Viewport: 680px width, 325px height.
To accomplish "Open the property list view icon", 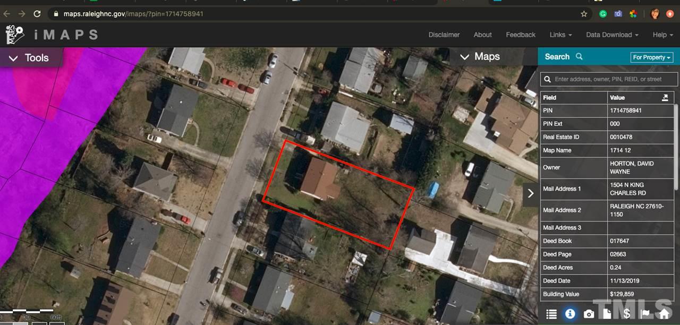I will (551, 314).
